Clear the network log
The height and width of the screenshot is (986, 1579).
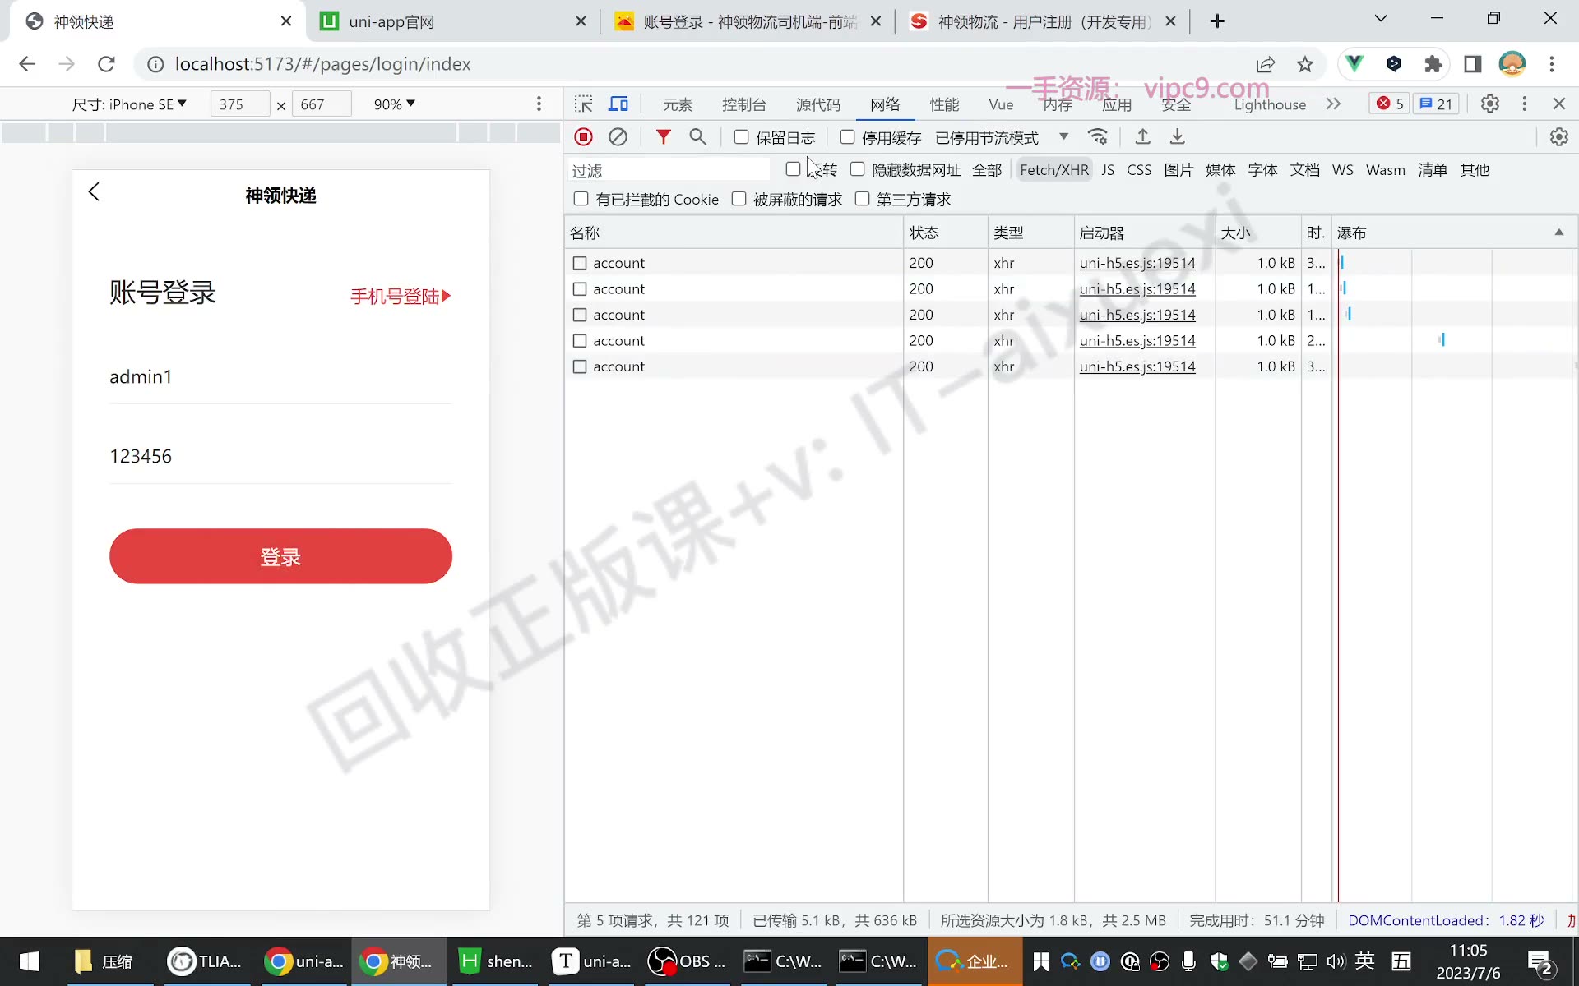(618, 137)
